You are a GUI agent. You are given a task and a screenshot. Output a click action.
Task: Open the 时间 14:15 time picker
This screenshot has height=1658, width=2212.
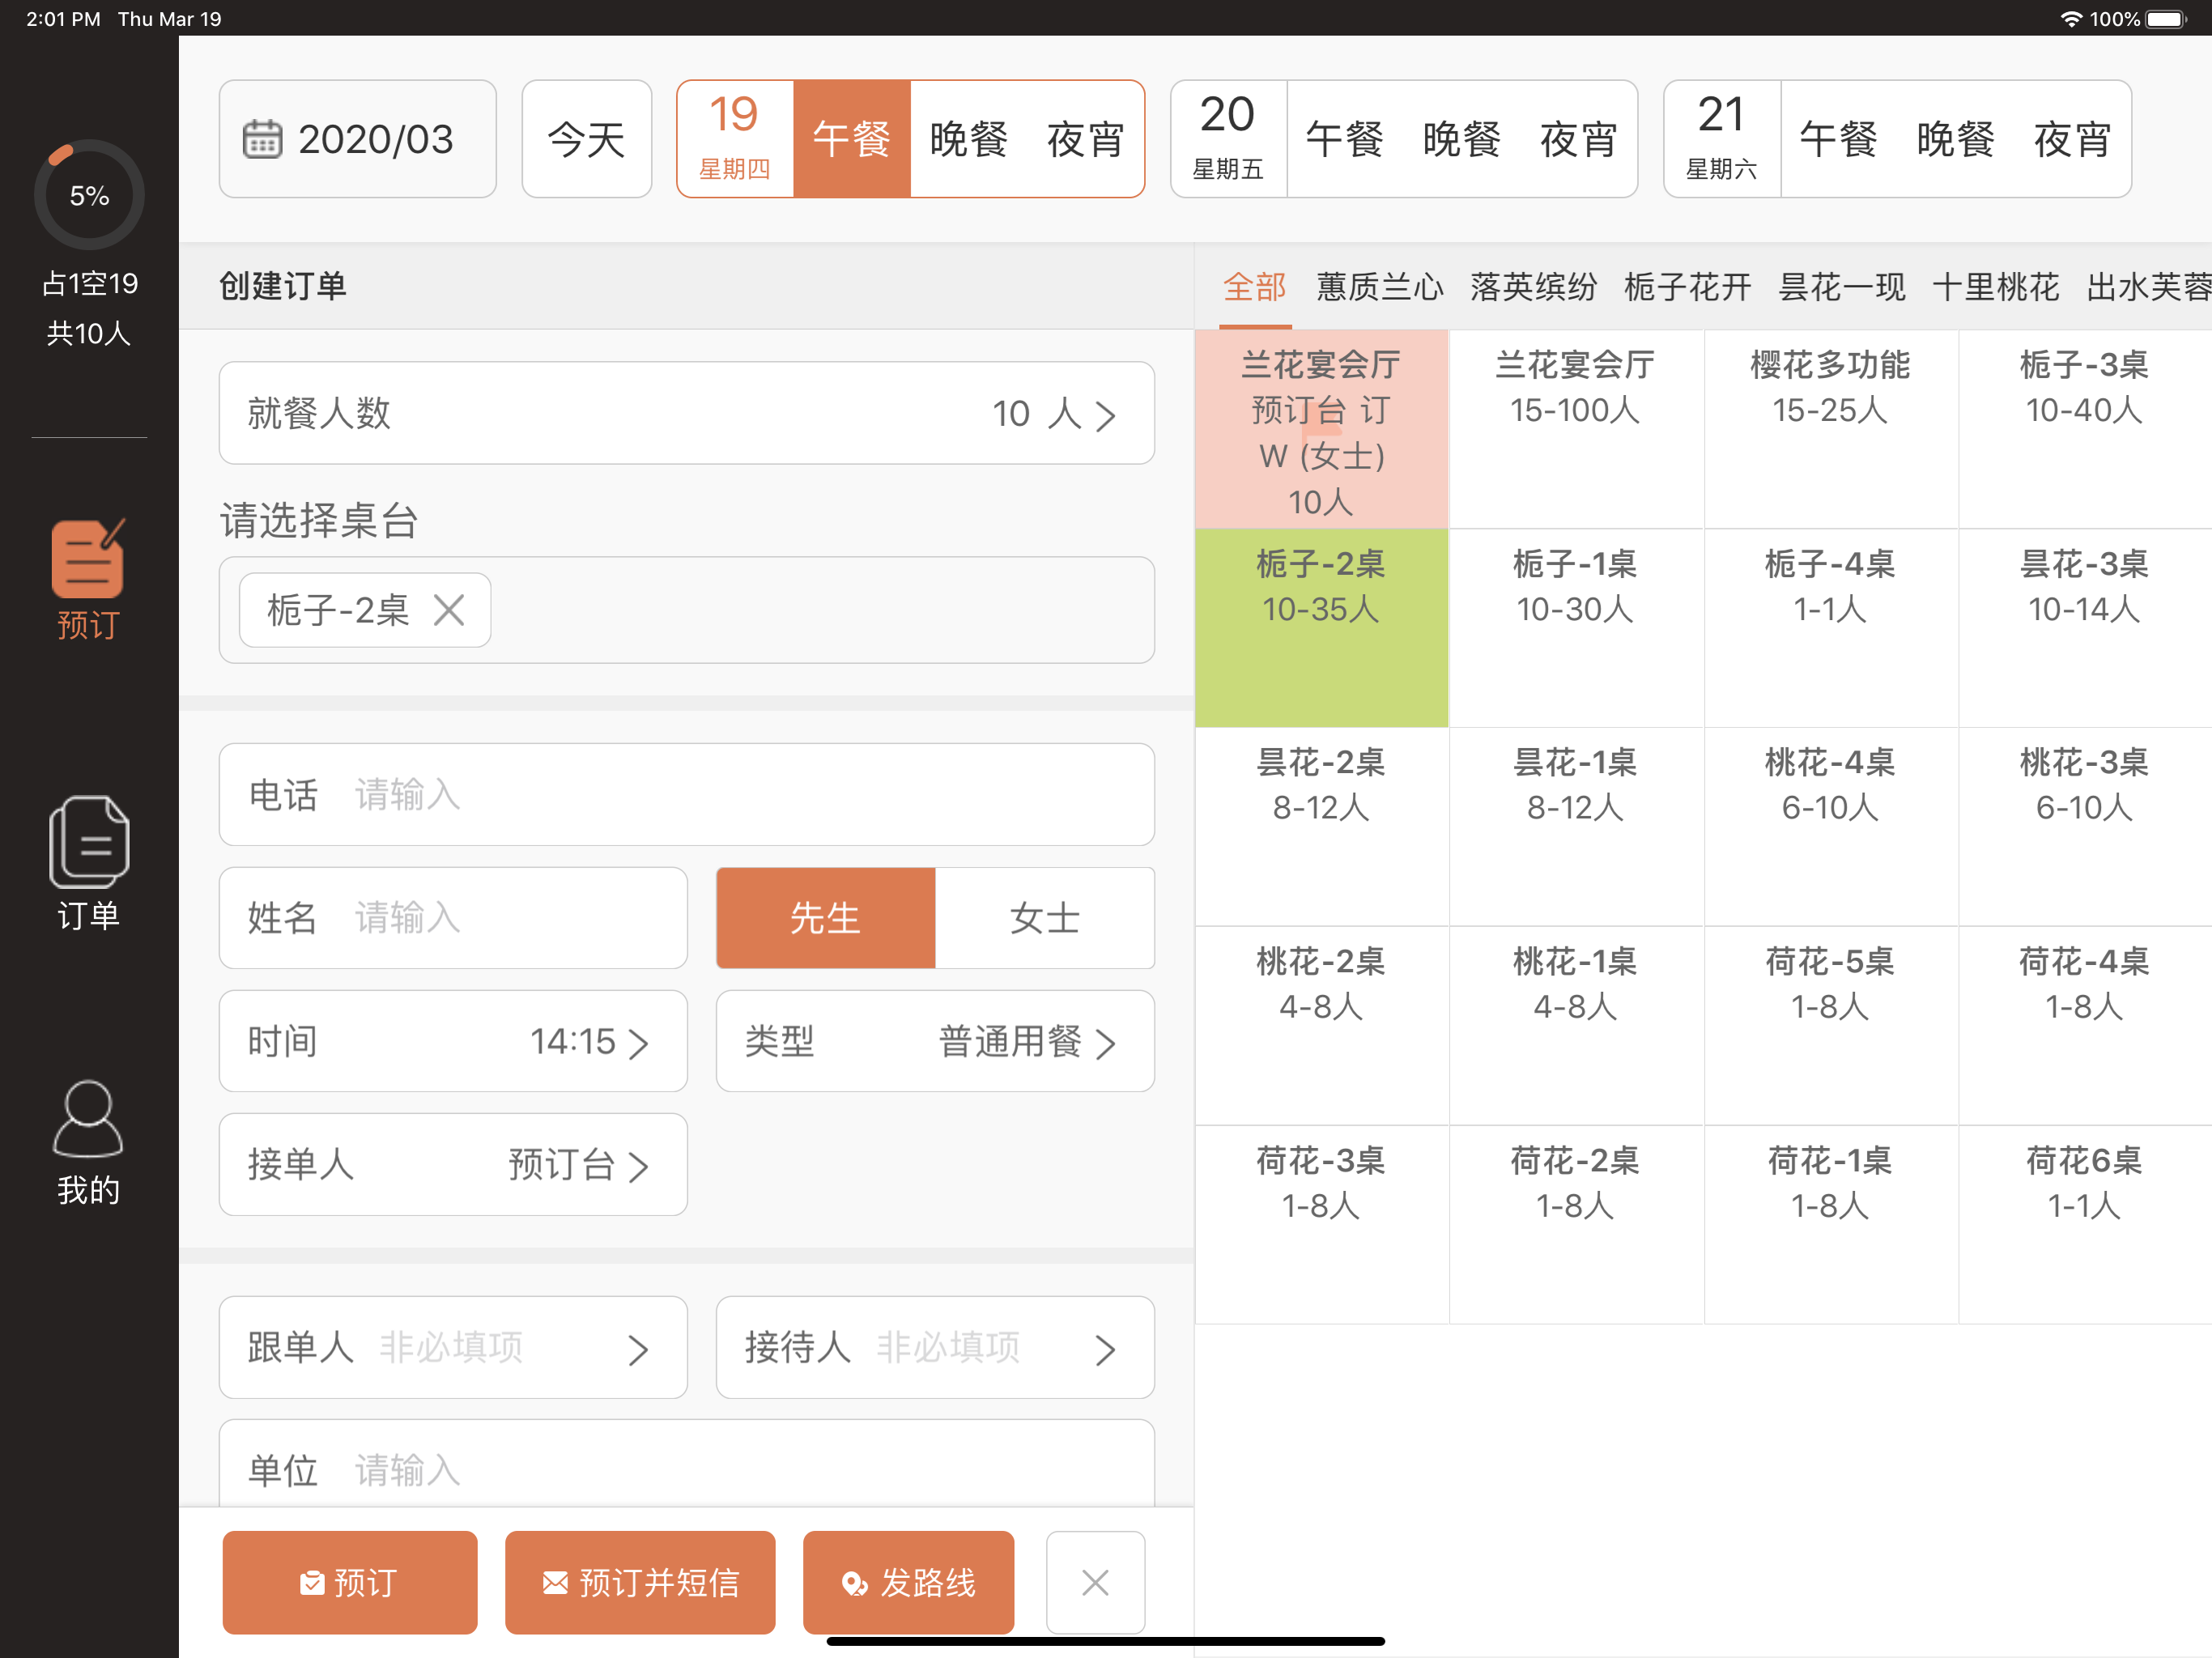[453, 1041]
